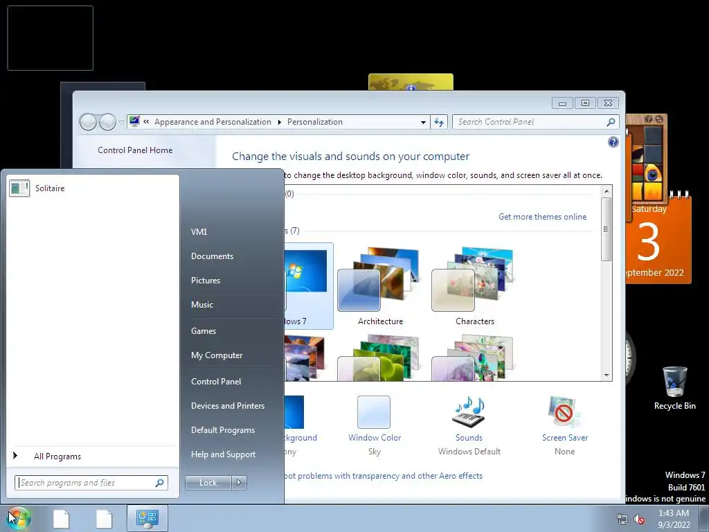Open the Recycle Bin on the desktop
Viewport: 709px width, 532px height.
point(674,388)
